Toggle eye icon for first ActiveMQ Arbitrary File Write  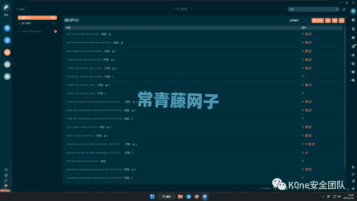click(x=306, y=144)
